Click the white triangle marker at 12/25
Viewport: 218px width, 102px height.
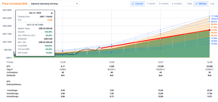point(63,53)
